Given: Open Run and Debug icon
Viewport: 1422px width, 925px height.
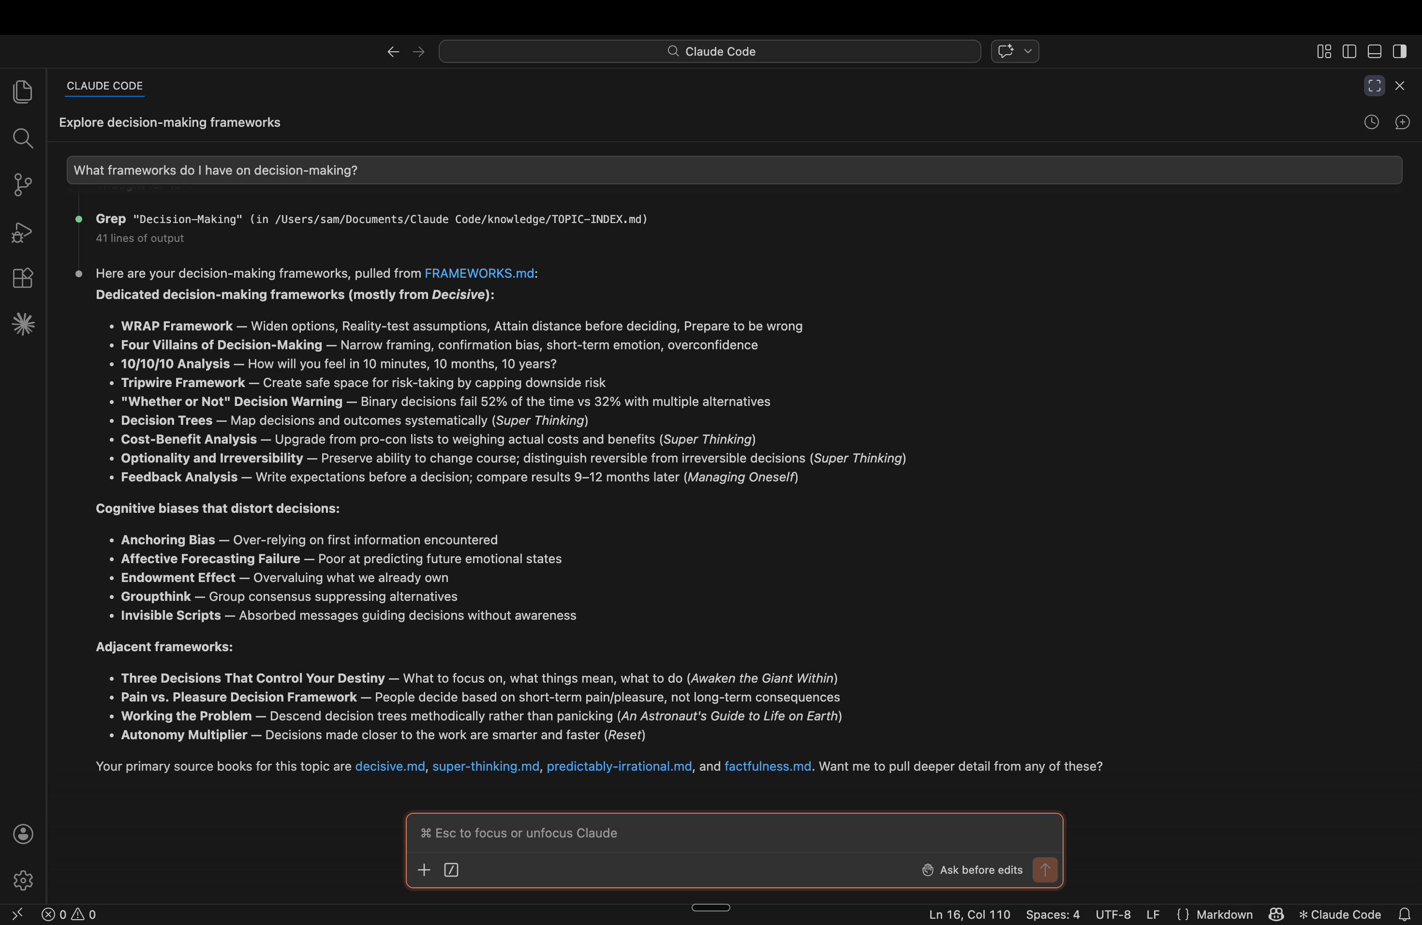Looking at the screenshot, I should pos(23,232).
